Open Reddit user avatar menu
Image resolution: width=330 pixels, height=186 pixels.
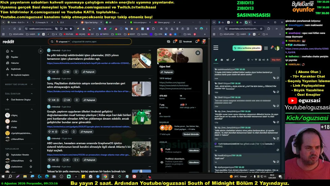click(x=204, y=41)
